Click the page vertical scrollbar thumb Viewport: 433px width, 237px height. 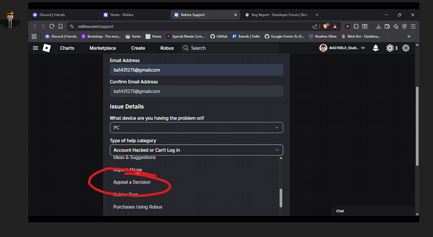(417, 126)
